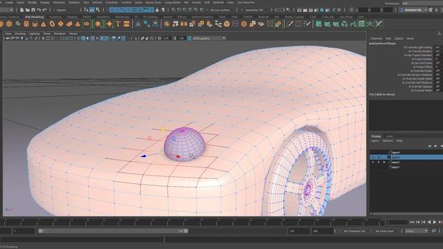This screenshot has width=443, height=249.
Task: Save the scene with the disk icon
Action: pyautogui.click(x=33, y=10)
